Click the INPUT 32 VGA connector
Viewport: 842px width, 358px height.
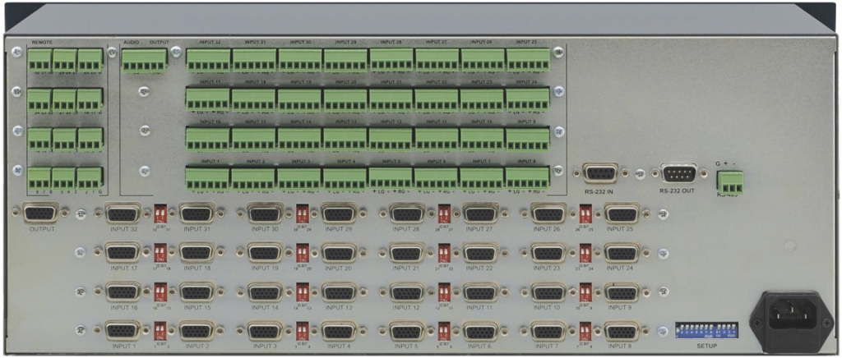pos(123,214)
